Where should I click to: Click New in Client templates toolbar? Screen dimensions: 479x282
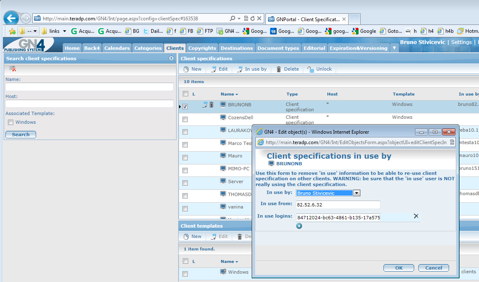tap(192, 236)
